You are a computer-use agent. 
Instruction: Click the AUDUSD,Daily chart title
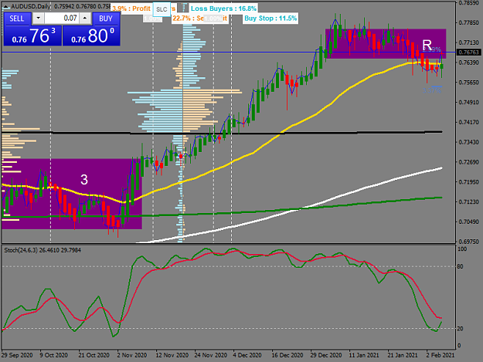[31, 6]
